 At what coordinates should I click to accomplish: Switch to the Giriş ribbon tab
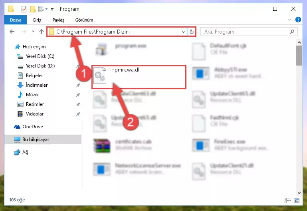click(37, 20)
